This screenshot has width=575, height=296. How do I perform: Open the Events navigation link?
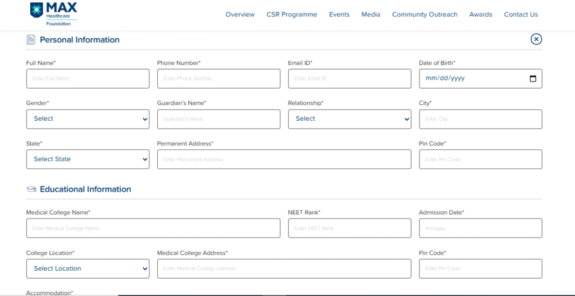[339, 15]
